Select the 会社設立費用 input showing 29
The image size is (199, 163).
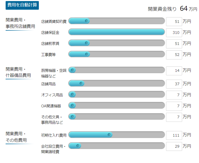click(x=174, y=146)
